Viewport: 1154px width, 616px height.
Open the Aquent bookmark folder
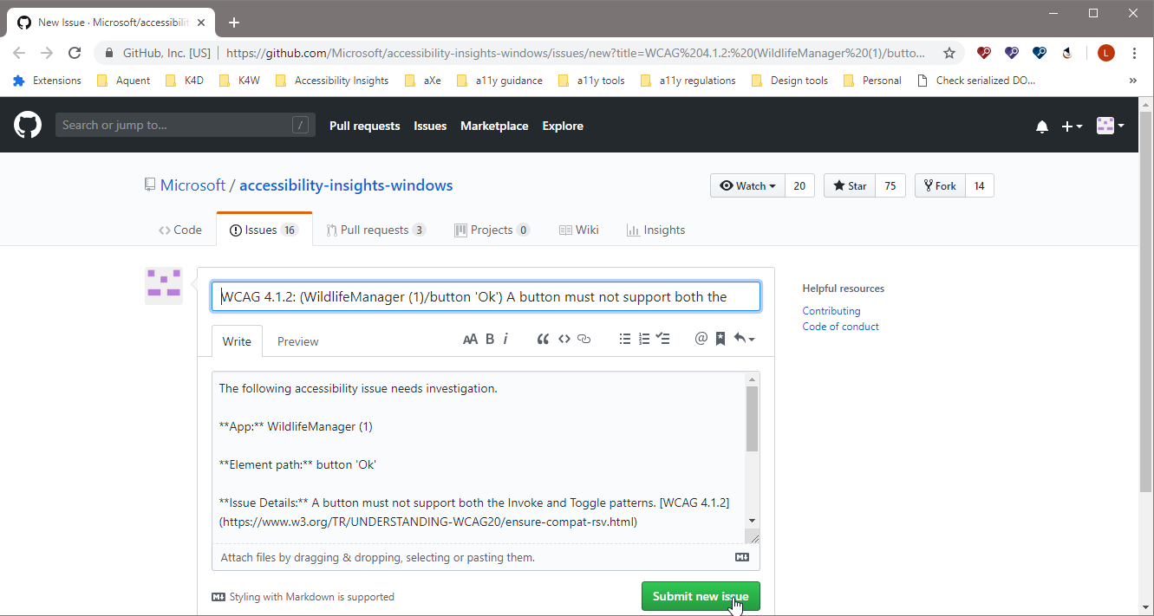pyautogui.click(x=122, y=81)
